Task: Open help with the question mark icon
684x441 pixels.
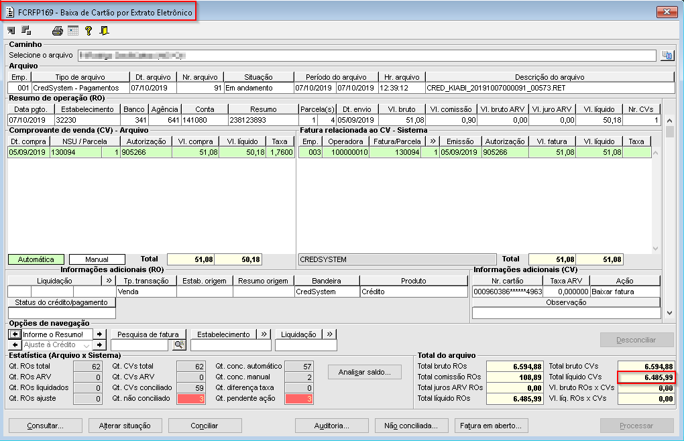Action: pyautogui.click(x=89, y=31)
